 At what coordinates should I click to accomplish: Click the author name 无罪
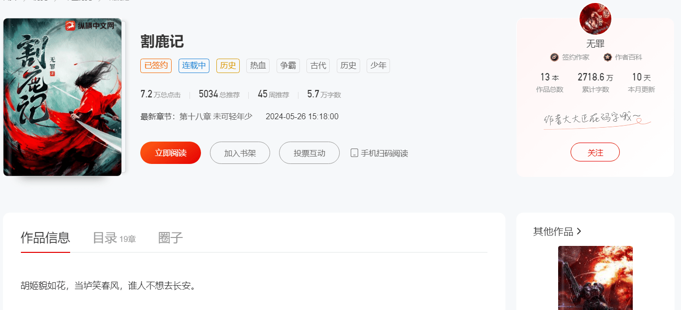coord(595,44)
